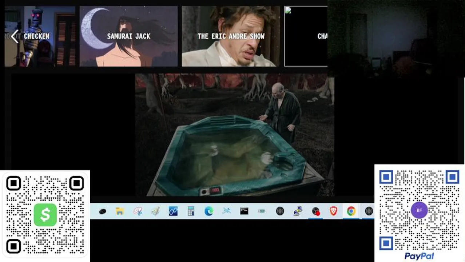The height and width of the screenshot is (262, 465).
Task: Launch the Snipping Tool taskbar icon
Action: coord(138,211)
